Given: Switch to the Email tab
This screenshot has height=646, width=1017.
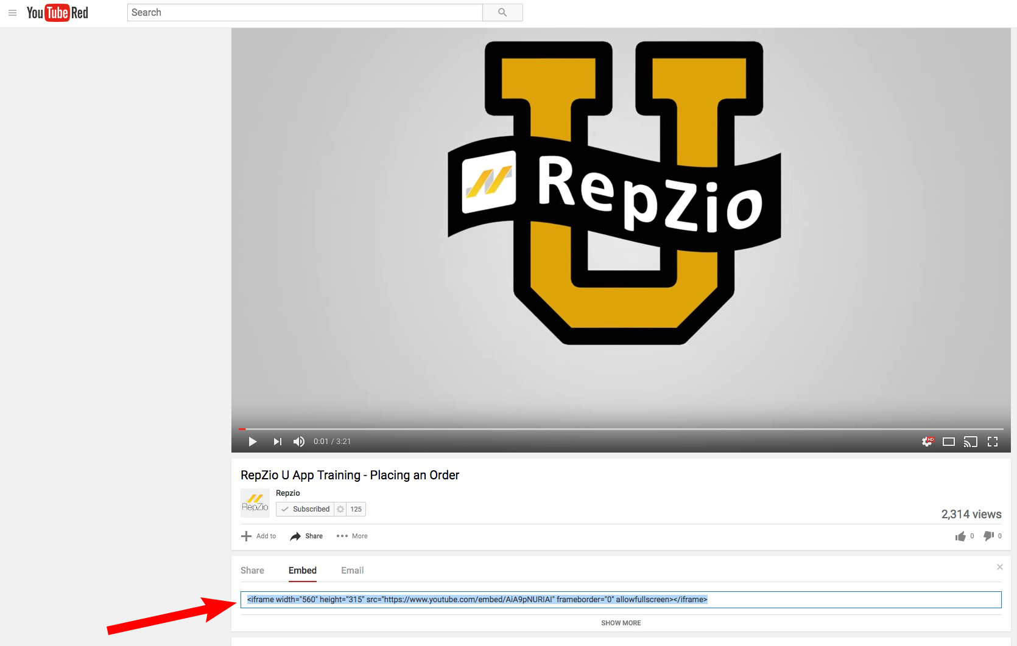Looking at the screenshot, I should tap(353, 571).
